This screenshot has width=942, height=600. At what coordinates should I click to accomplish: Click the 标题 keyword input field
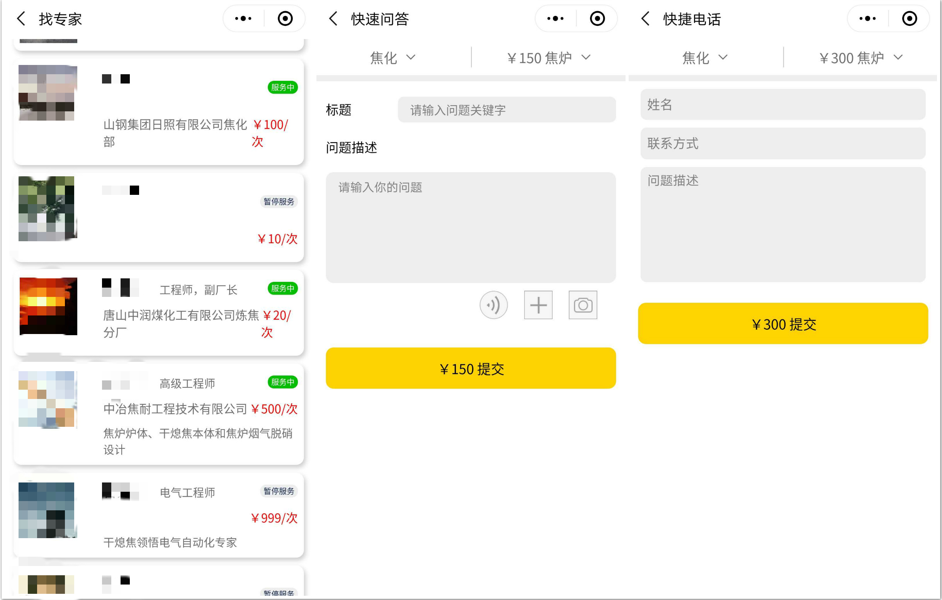(x=506, y=110)
